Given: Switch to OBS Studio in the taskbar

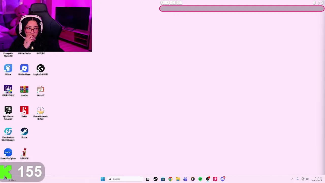Looking at the screenshot, I should 208,179.
